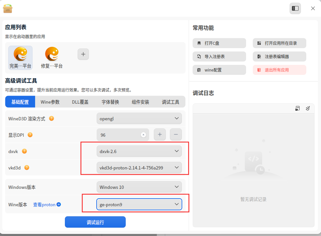321x236 pixels.
Task: Switch to the 组件安装 tab
Action: click(x=140, y=102)
